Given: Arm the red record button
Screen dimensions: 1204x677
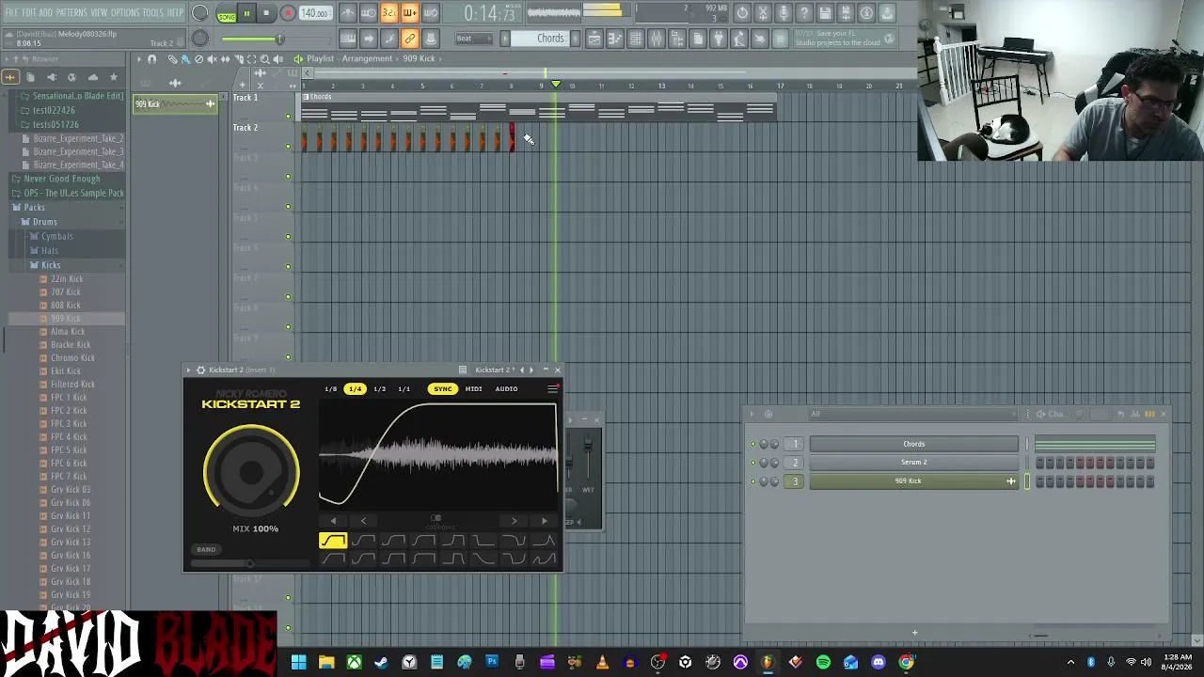Looking at the screenshot, I should pyautogui.click(x=288, y=13).
